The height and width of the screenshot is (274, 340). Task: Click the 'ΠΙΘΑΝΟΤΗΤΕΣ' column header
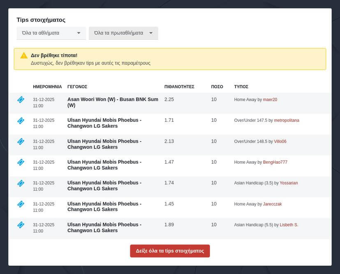179,87
